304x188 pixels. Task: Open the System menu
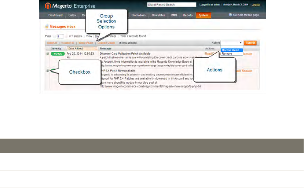pyautogui.click(x=204, y=15)
